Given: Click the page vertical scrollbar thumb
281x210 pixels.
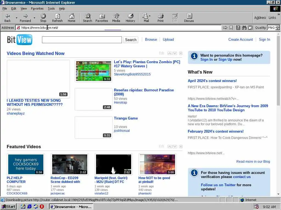Looking at the screenshot, I should (278, 70).
